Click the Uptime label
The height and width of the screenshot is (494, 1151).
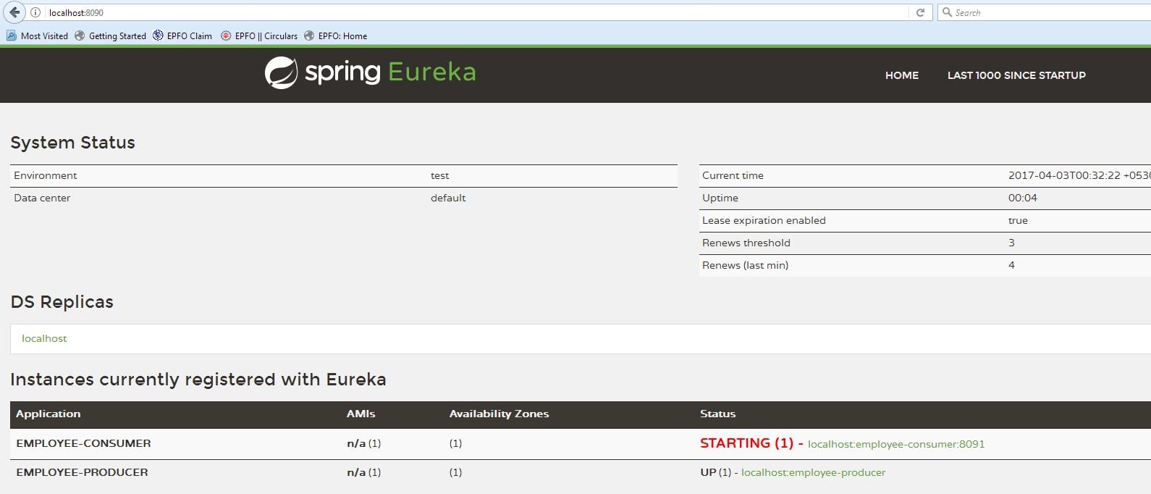(x=720, y=198)
